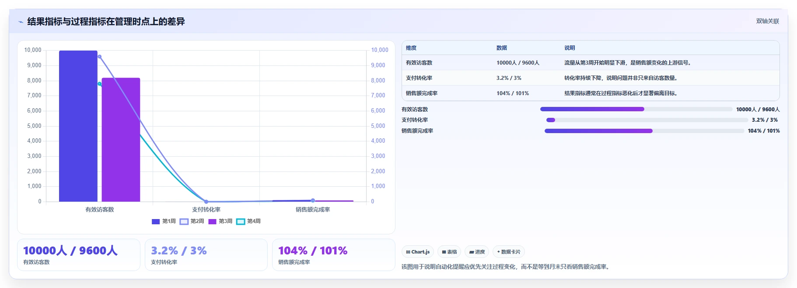Toggle the 第4周 legend color box
This screenshot has height=288, width=797.
[241, 222]
